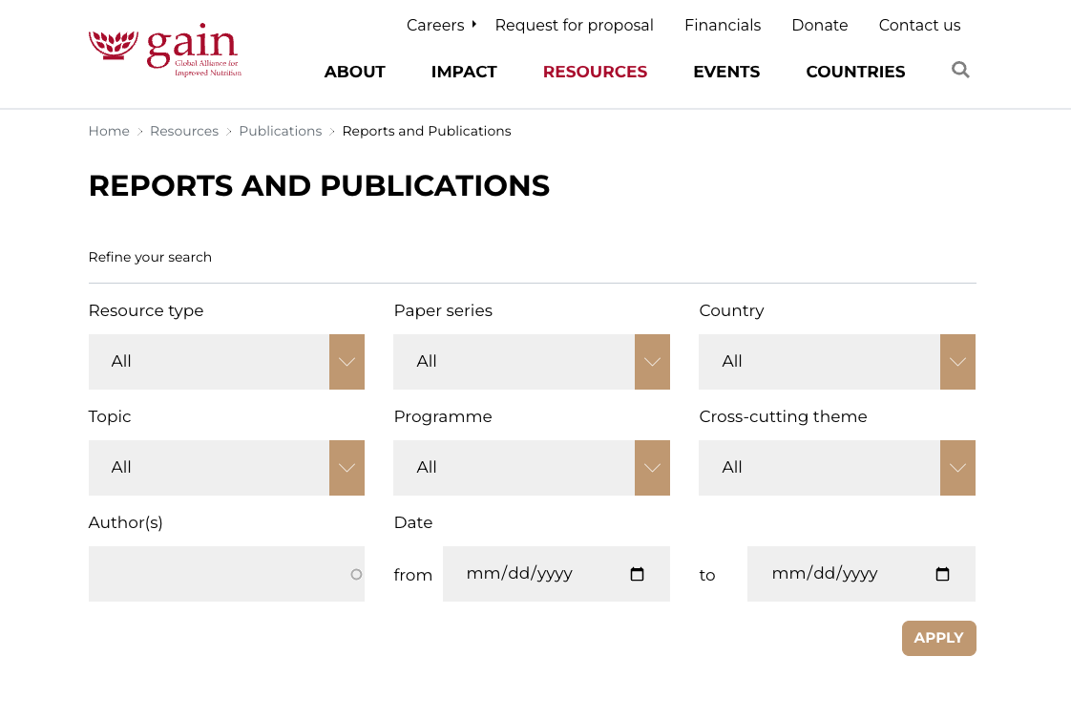
Task: Open the calendar picker for the 'to' date
Action: click(x=942, y=574)
